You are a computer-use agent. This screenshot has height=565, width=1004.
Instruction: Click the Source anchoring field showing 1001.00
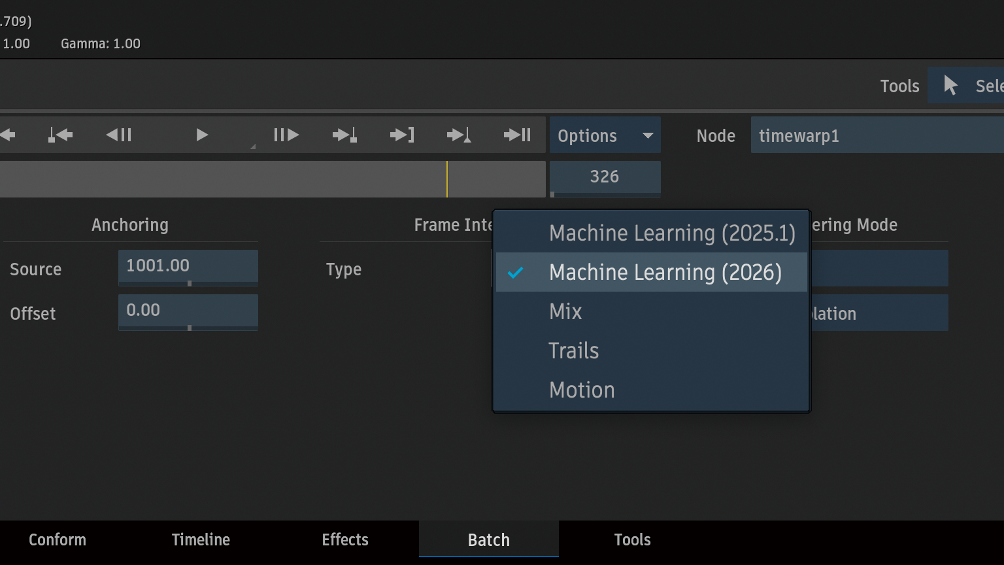(188, 266)
